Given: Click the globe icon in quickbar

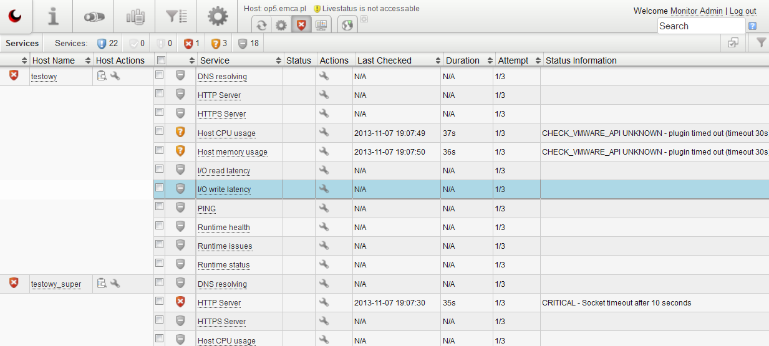Looking at the screenshot, I should click(347, 25).
